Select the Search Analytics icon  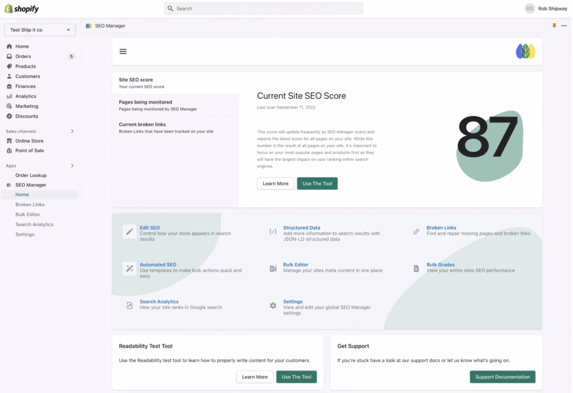pos(128,305)
